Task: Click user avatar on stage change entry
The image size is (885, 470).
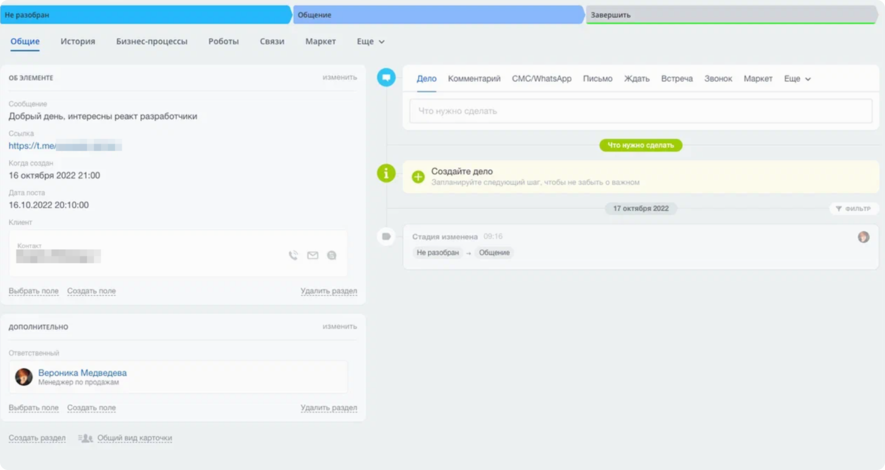Action: pos(863,237)
